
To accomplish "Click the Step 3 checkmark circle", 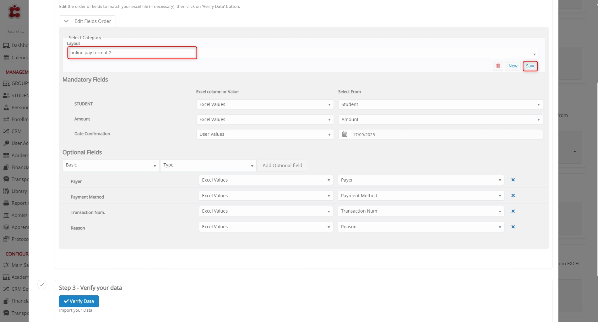I will [42, 284].
